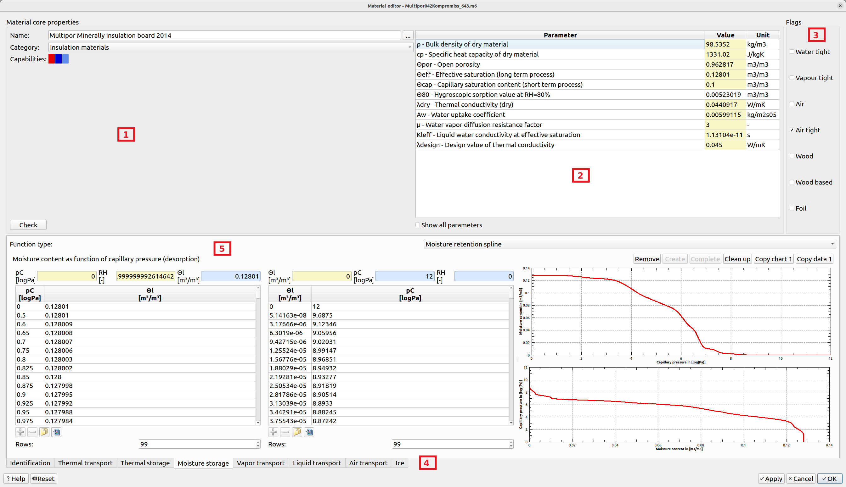Viewport: 846px width, 487px height.
Task: Click the Check button
Action: click(28, 225)
